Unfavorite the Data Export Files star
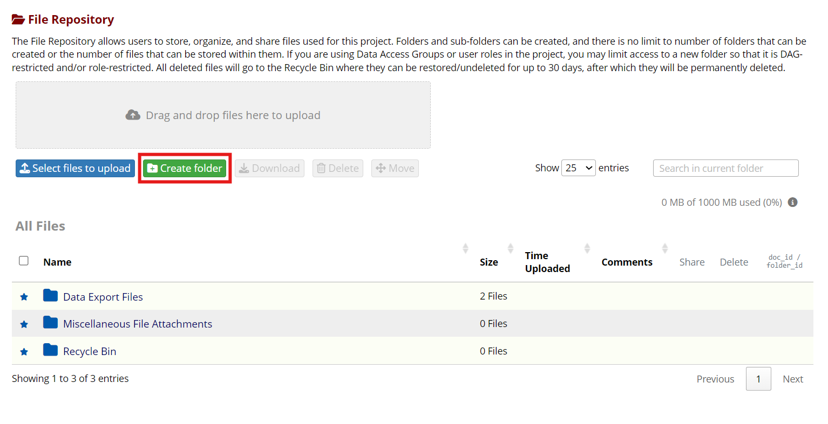The width and height of the screenshot is (828, 424). coord(24,297)
